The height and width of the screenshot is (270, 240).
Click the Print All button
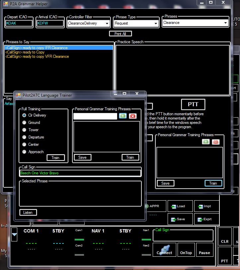click(120, 34)
